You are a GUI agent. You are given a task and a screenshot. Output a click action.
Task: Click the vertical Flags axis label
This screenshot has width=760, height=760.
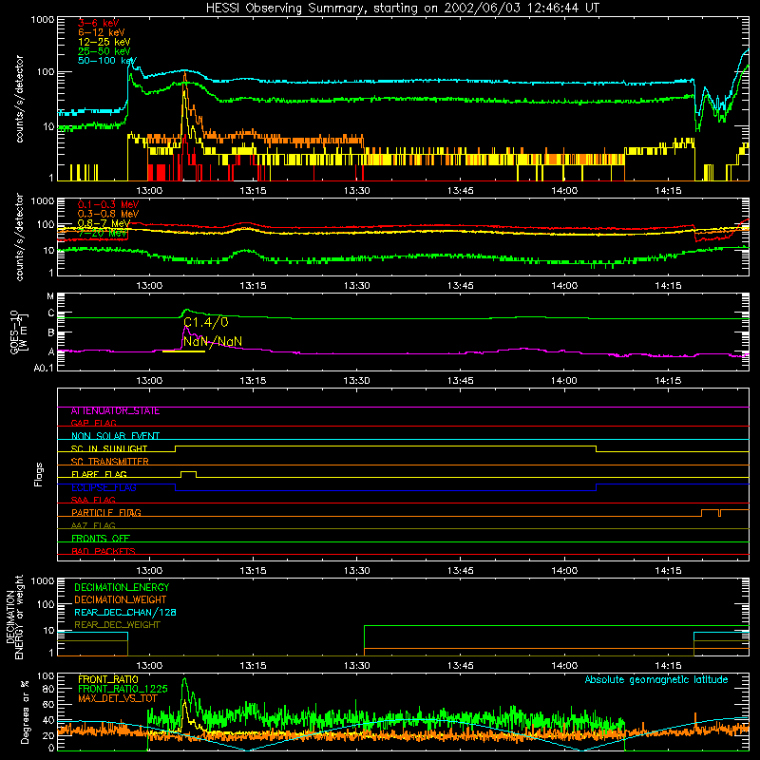pyautogui.click(x=39, y=474)
